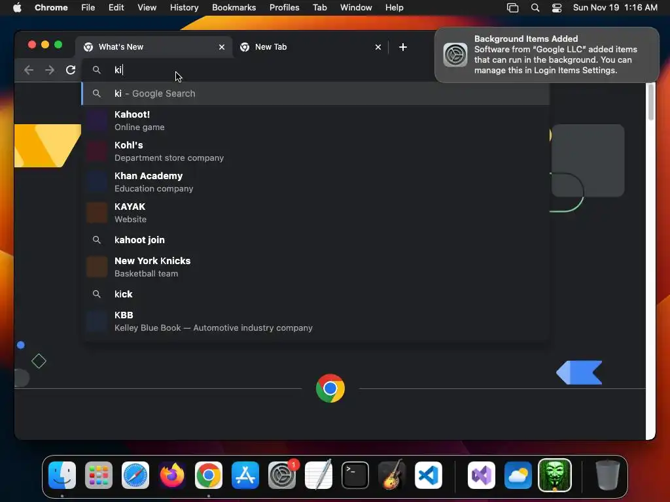
Task: Choose the KBB Kelley Blue Book suggestion
Action: click(x=315, y=321)
